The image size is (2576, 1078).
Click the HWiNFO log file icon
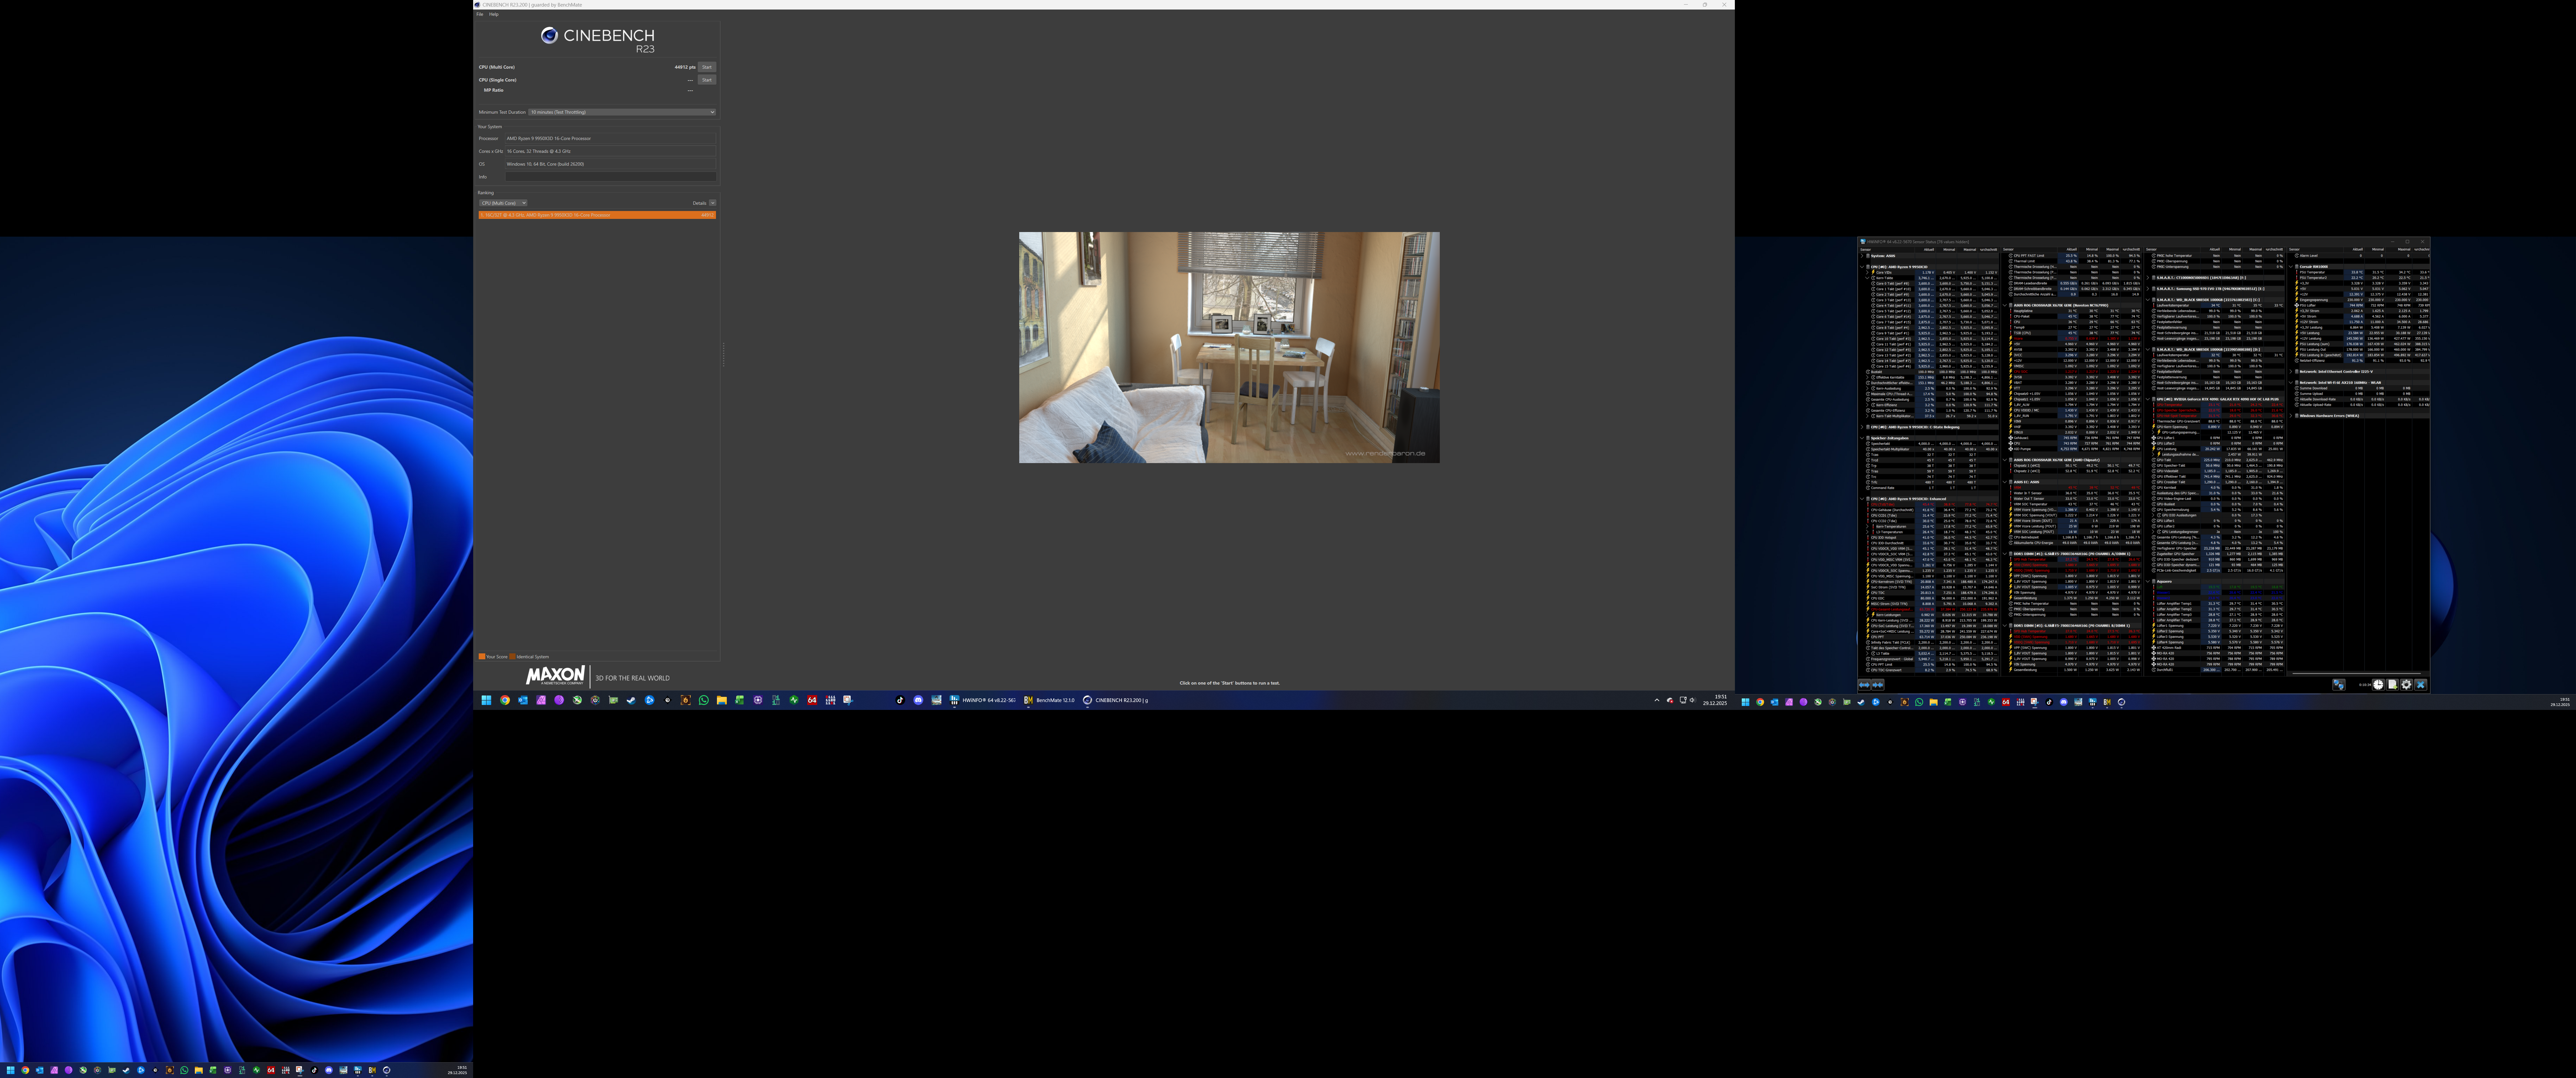click(x=2392, y=685)
